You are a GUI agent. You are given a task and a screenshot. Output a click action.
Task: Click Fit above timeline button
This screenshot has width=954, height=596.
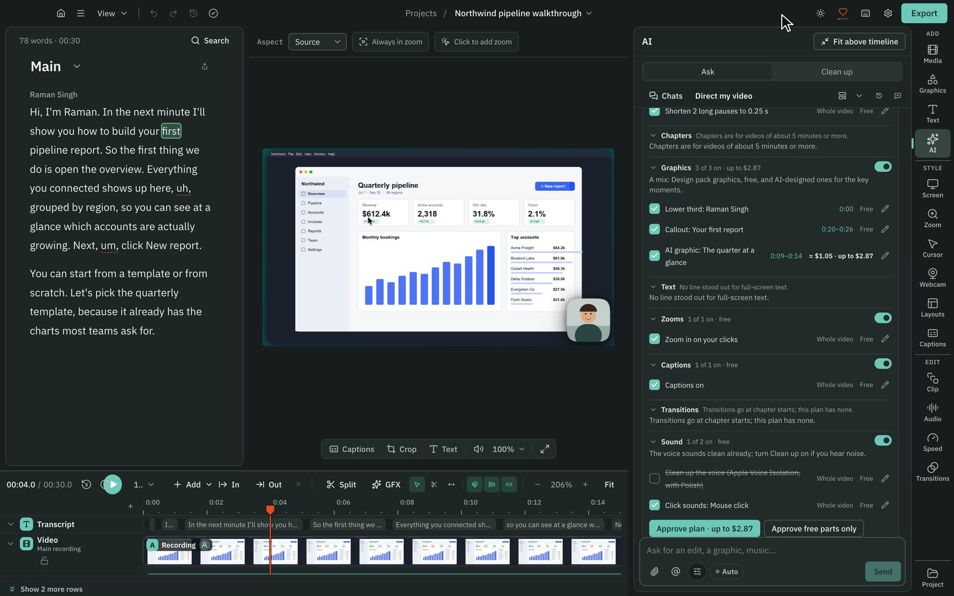859,42
